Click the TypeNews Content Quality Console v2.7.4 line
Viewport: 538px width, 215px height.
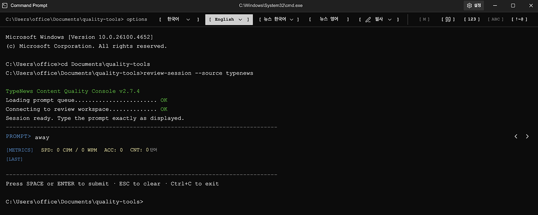(73, 91)
